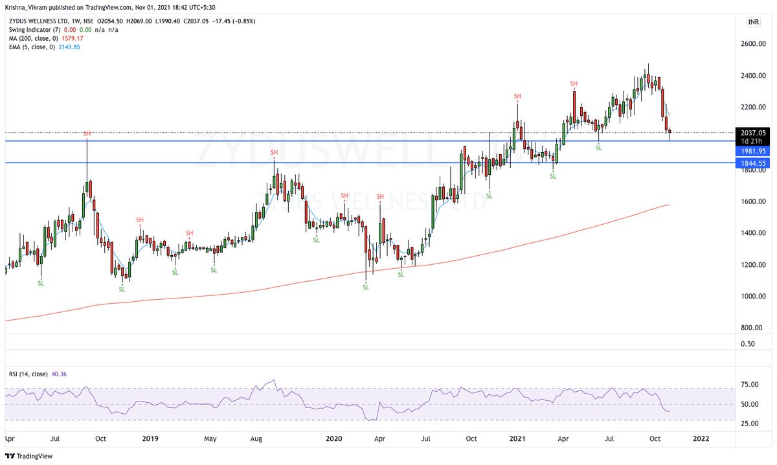The width and height of the screenshot is (777, 465).
Task: Click the 2021 time axis label
Action: 517,438
